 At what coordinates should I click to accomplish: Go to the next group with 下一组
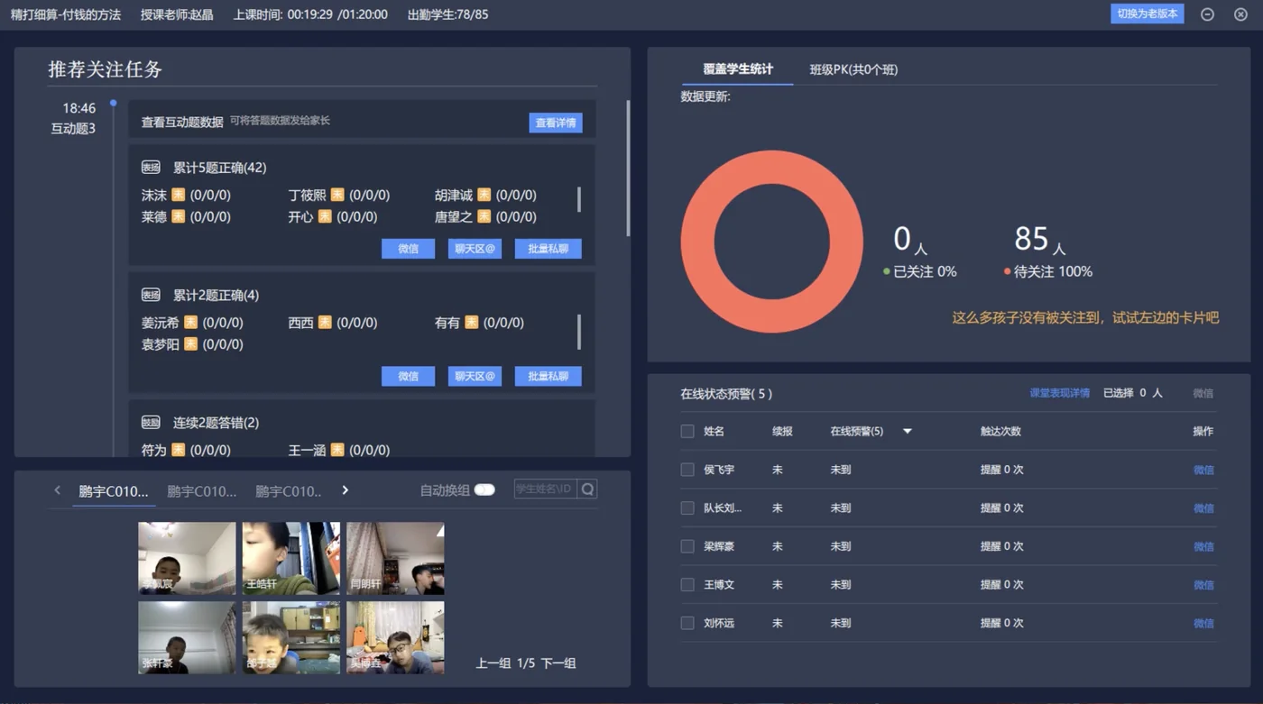tap(558, 663)
